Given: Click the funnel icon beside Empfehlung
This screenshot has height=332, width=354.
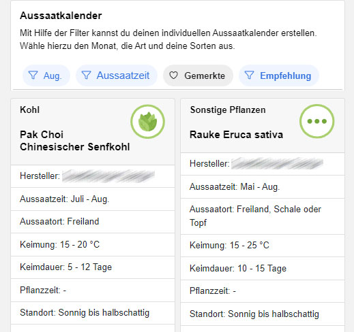Looking at the screenshot, I should point(249,76).
